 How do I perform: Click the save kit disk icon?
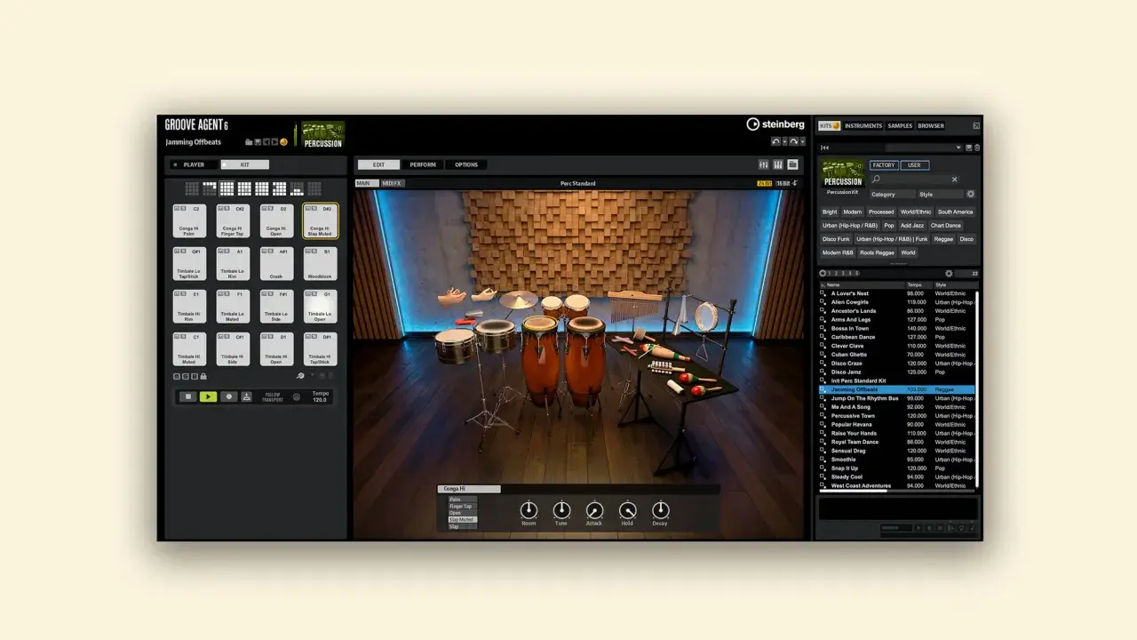258,142
